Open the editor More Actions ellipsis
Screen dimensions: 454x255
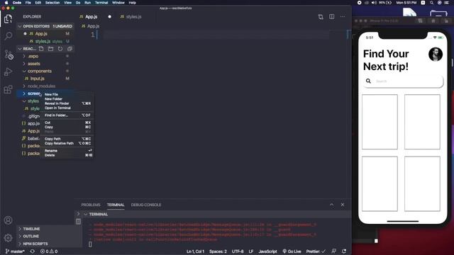pos(343,17)
